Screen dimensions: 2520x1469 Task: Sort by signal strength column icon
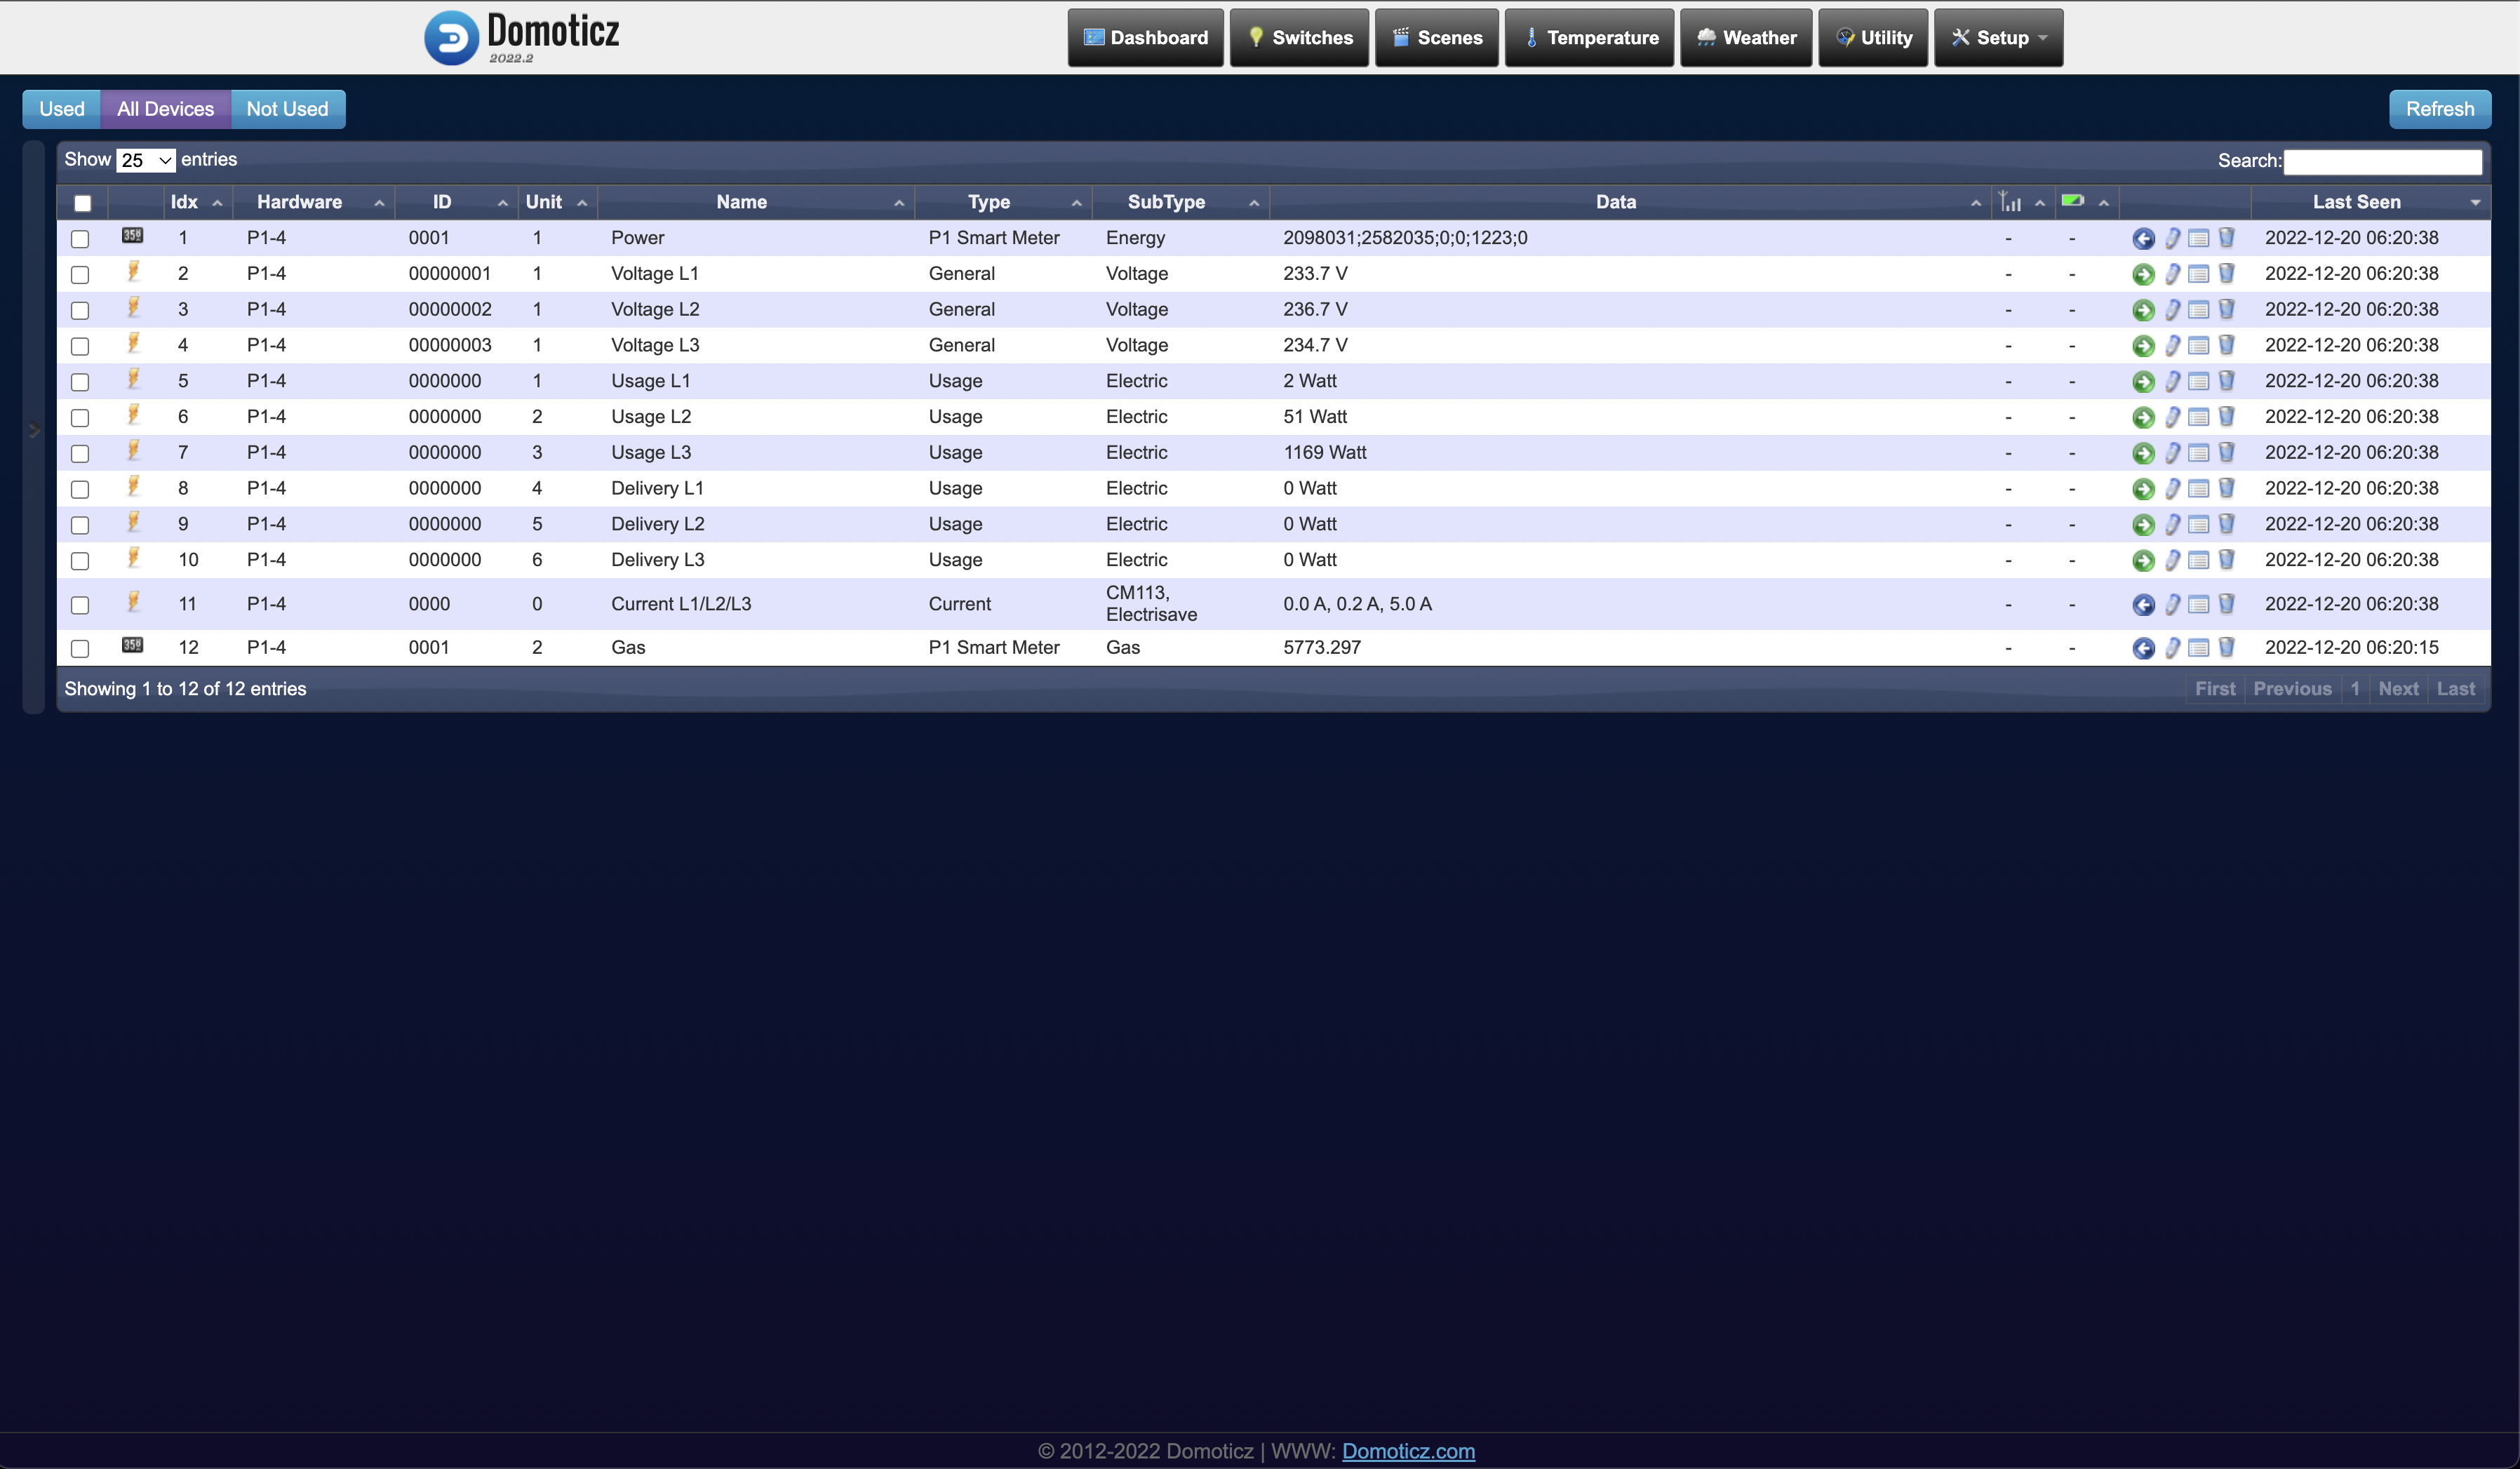click(2010, 202)
